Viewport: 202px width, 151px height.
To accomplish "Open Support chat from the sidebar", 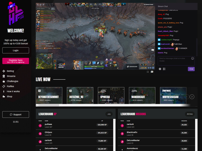I will tap(16, 115).
